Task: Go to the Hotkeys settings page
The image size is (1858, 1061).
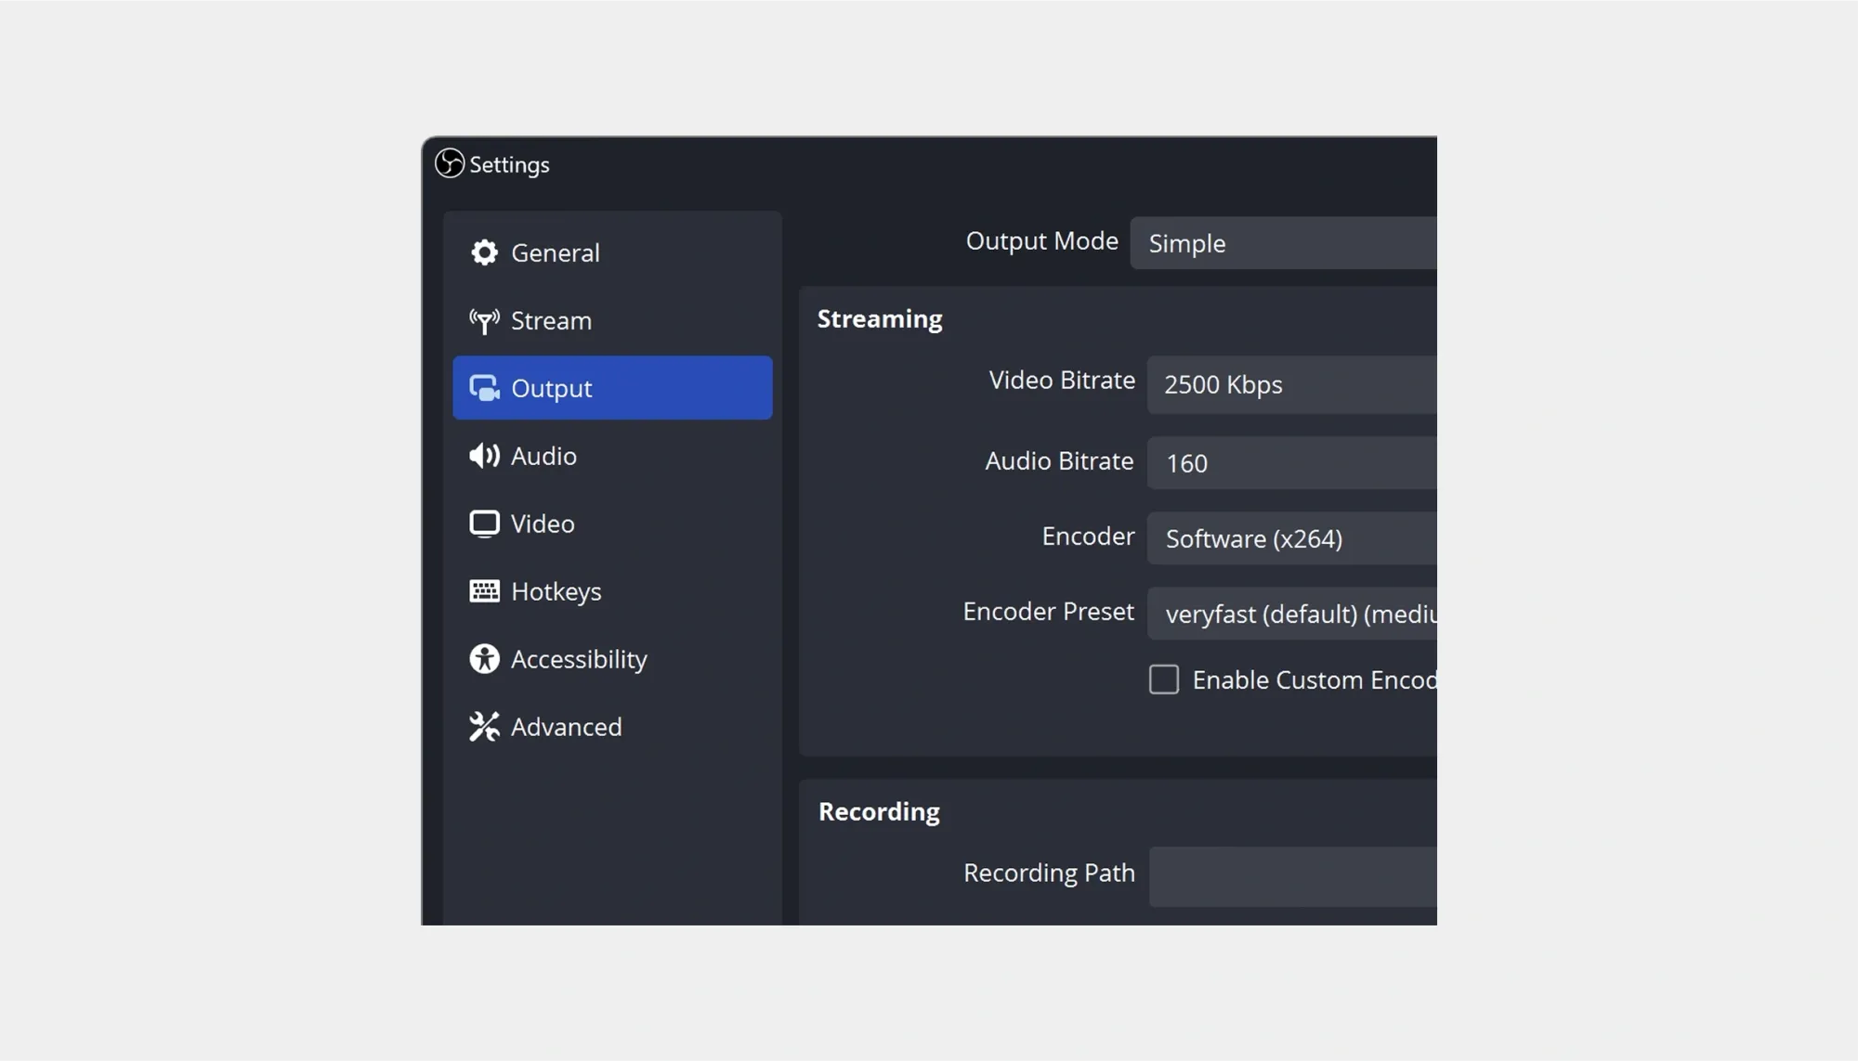Action: click(x=556, y=591)
